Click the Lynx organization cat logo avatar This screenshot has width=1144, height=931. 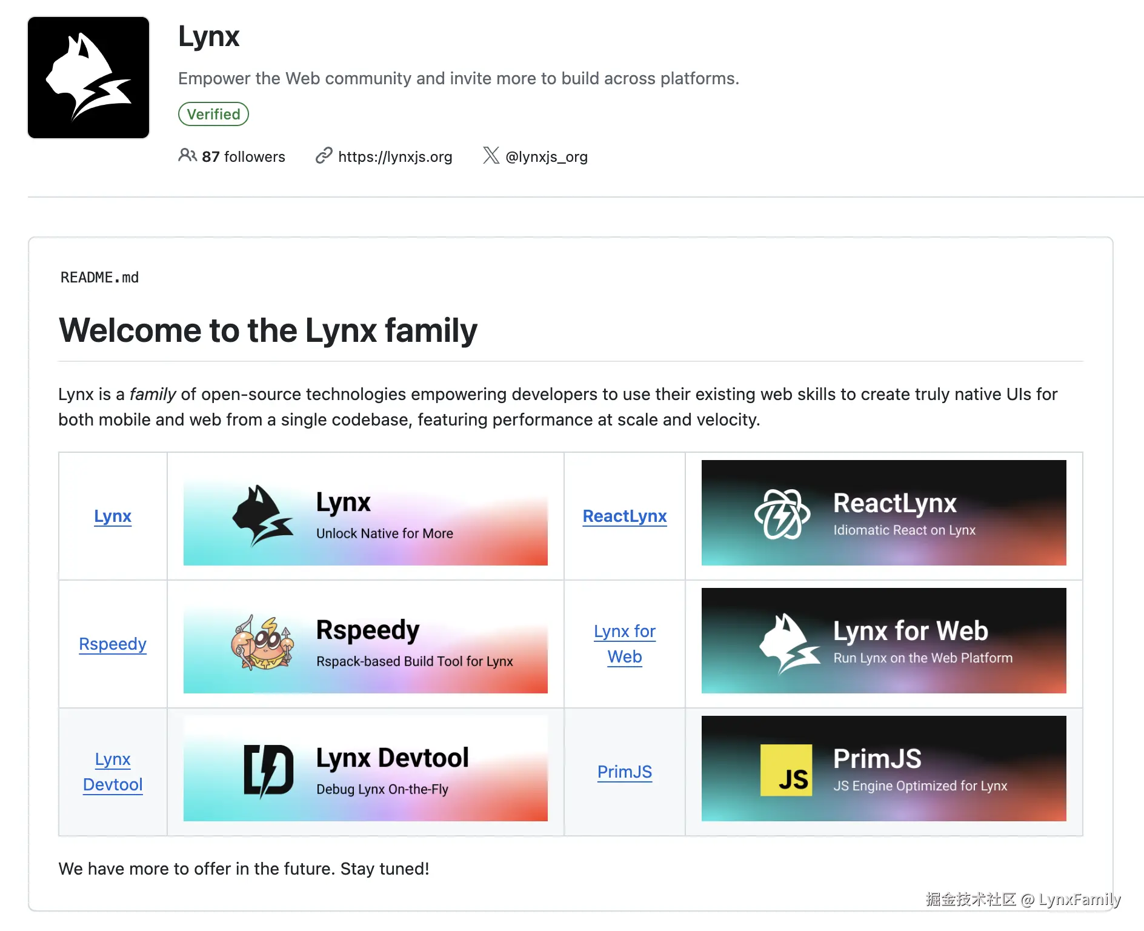(88, 77)
